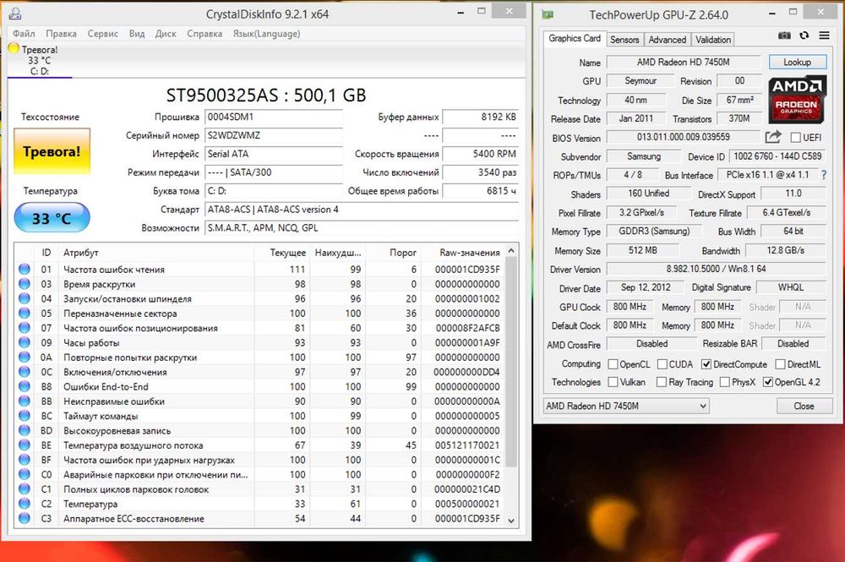Toggle the OpenGL 4.2 checkbox
845x562 pixels.
click(768, 382)
